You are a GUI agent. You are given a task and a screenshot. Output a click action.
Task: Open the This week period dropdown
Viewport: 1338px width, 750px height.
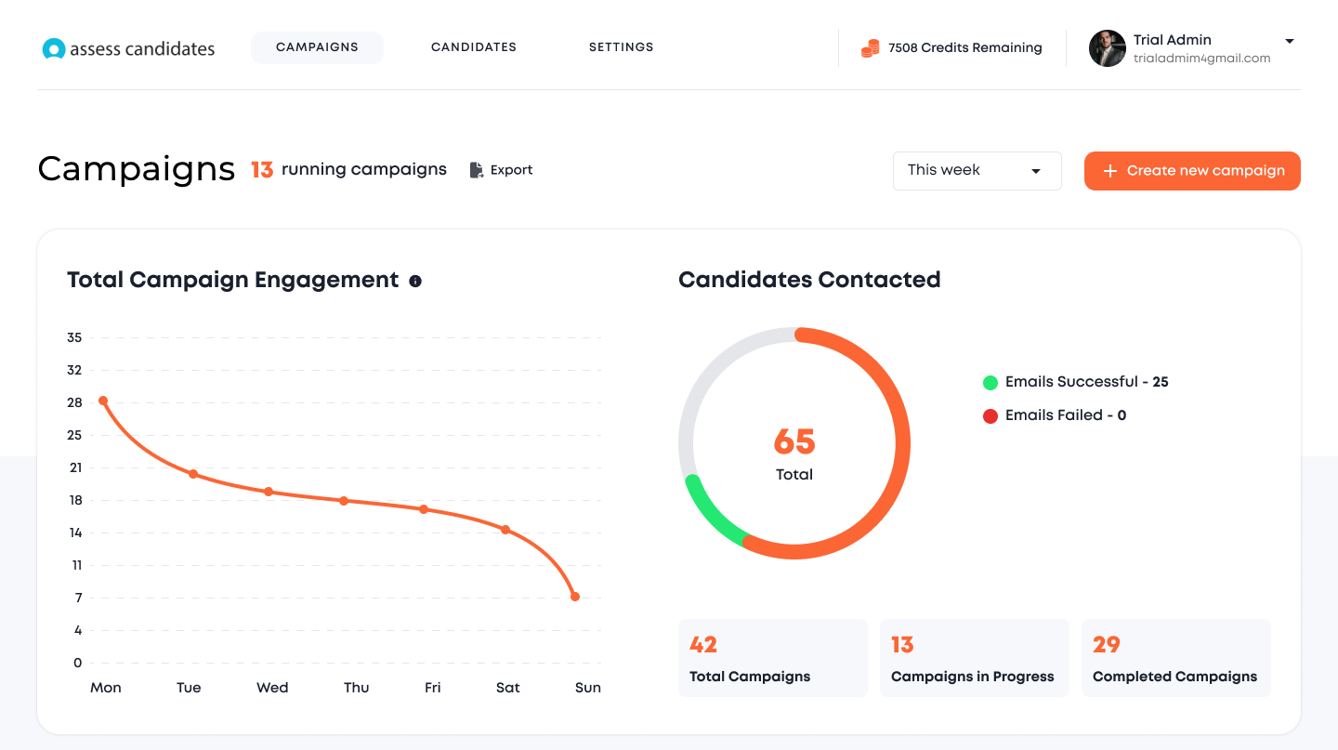click(977, 171)
